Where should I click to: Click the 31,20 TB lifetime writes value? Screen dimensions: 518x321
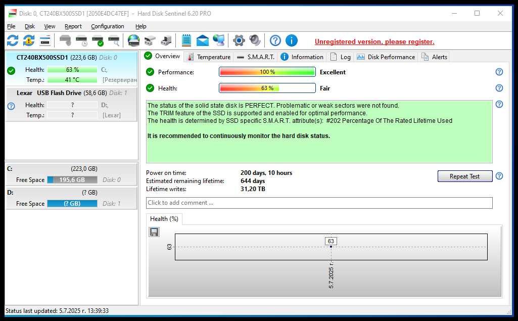pyautogui.click(x=253, y=189)
